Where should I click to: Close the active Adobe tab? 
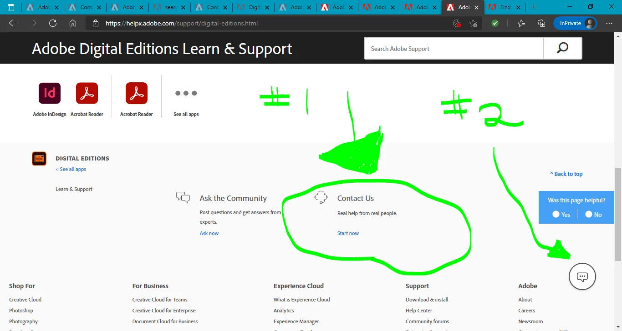[x=477, y=7]
